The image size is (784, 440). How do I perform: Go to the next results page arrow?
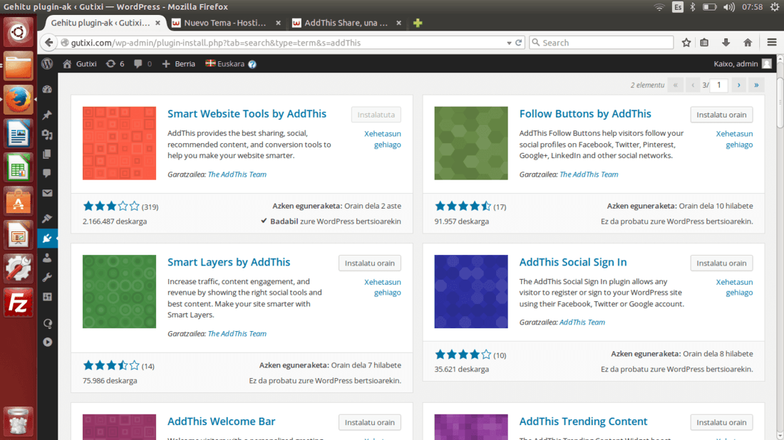pyautogui.click(x=738, y=85)
